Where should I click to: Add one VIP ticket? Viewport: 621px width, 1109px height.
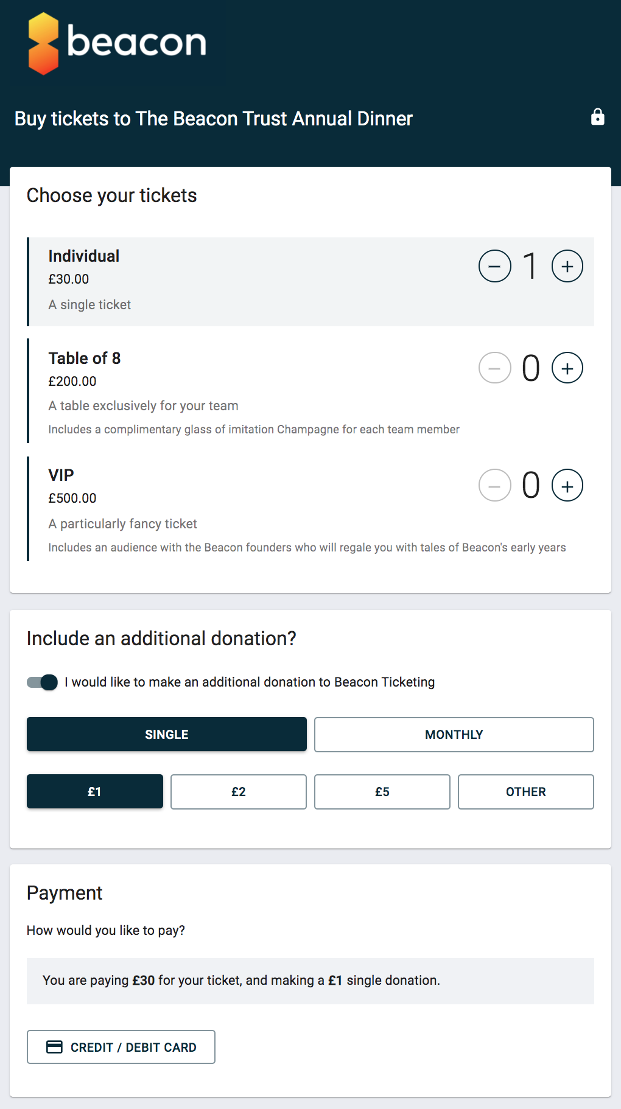point(567,485)
